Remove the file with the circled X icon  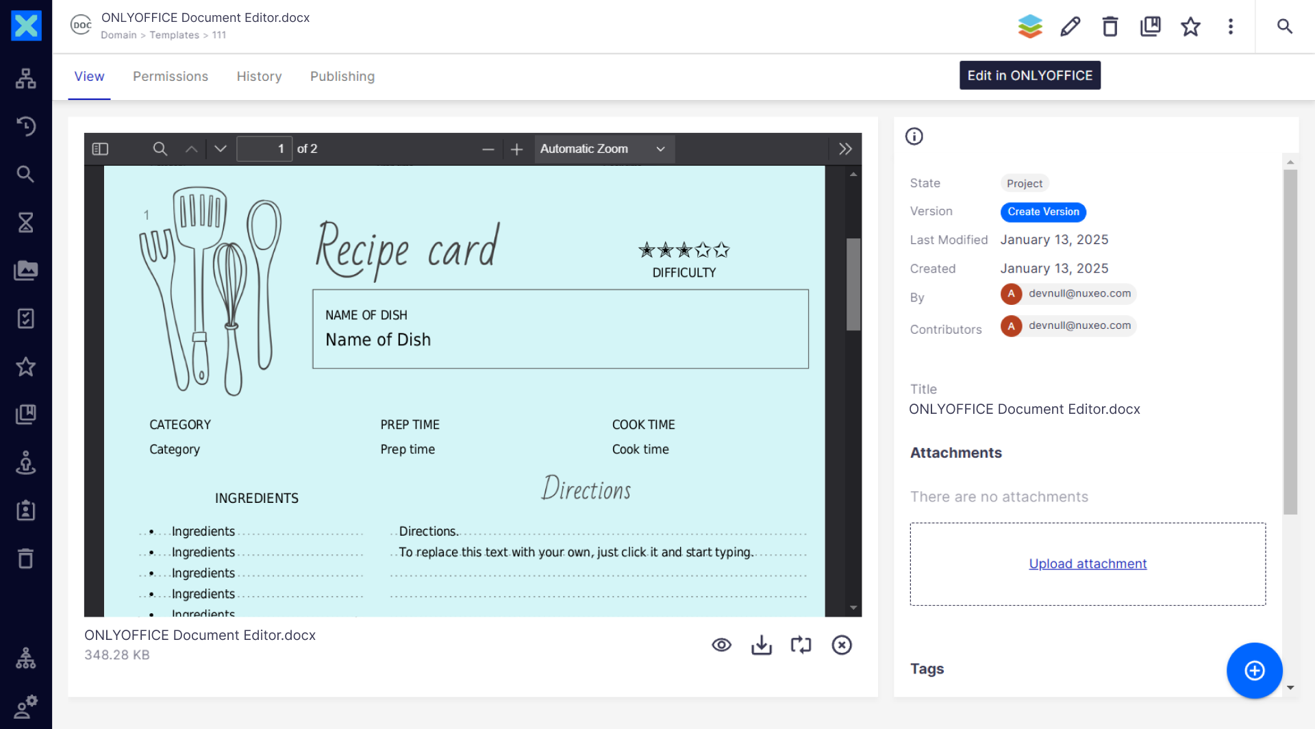click(841, 645)
